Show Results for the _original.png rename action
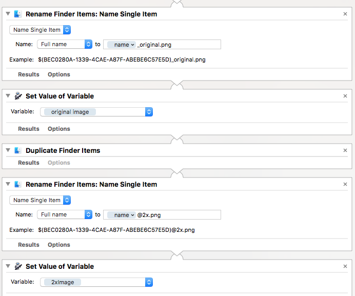The width and height of the screenshot is (355, 296). coord(29,74)
